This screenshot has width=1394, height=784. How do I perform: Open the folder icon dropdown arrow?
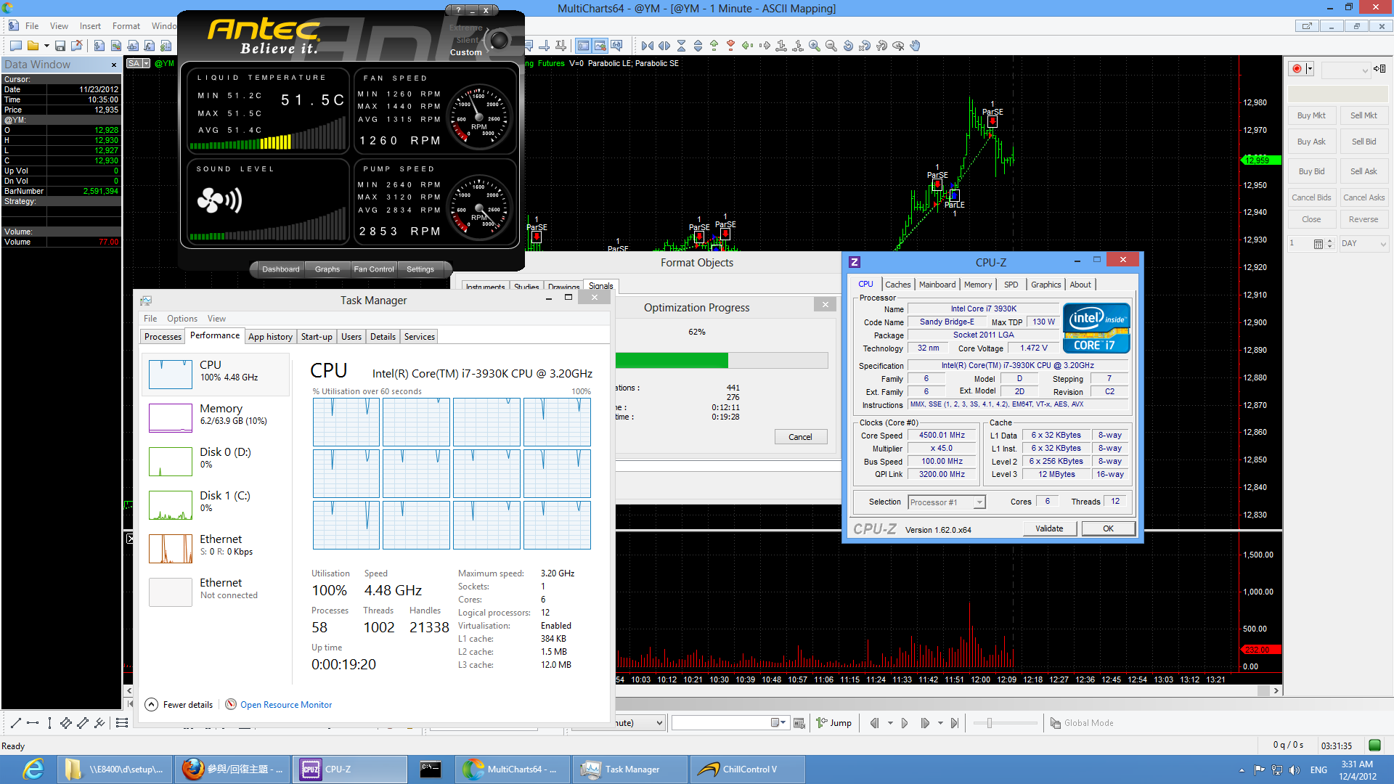point(46,46)
